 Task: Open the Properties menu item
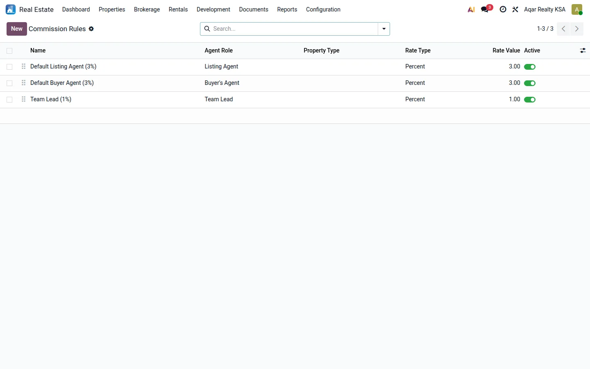112,9
